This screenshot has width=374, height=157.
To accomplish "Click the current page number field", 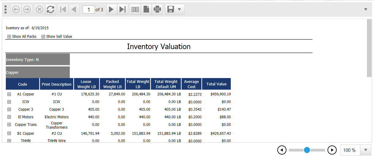I will point(89,10).
